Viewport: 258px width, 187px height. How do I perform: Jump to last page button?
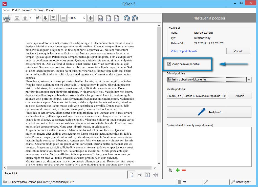click(x=53, y=18)
